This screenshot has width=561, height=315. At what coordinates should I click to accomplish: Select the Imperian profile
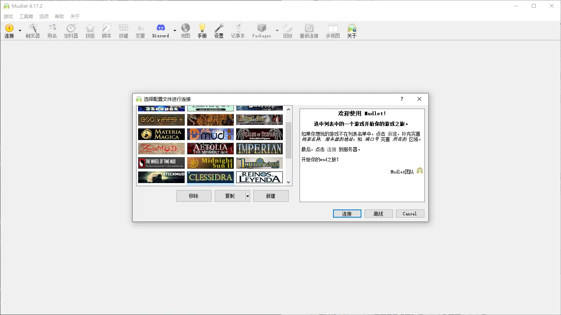click(x=259, y=149)
